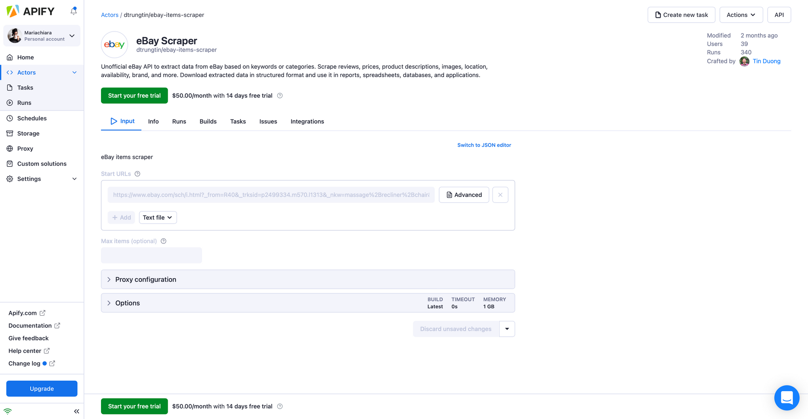Click help icon beside bottom pricing text
This screenshot has height=419, width=808.
point(280,406)
